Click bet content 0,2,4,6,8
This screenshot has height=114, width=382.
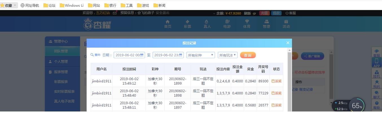click(223, 81)
